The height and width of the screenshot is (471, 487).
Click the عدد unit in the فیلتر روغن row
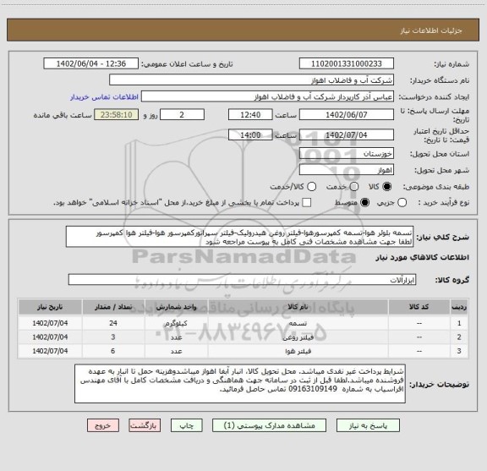(x=176, y=337)
